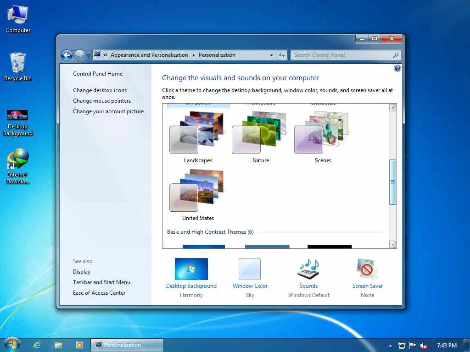Viewport: 470px width, 352px height.
Task: Open Desktop Background Harmony settings icon
Action: pos(191,269)
